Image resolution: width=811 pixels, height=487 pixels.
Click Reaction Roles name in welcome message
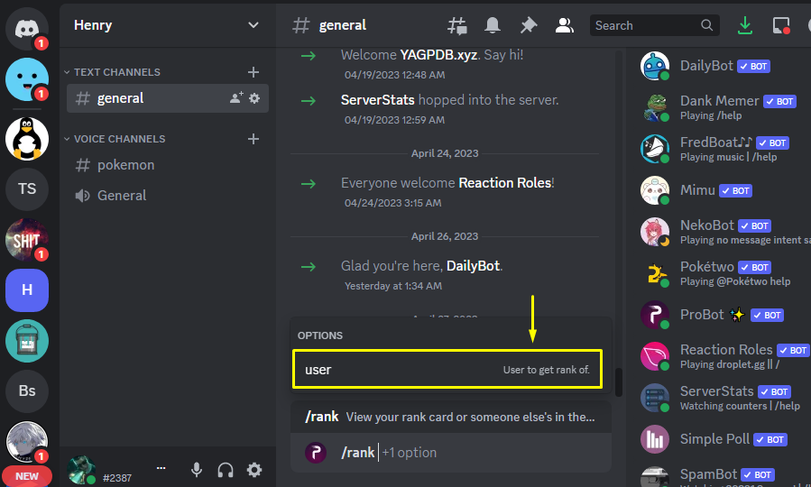point(505,183)
